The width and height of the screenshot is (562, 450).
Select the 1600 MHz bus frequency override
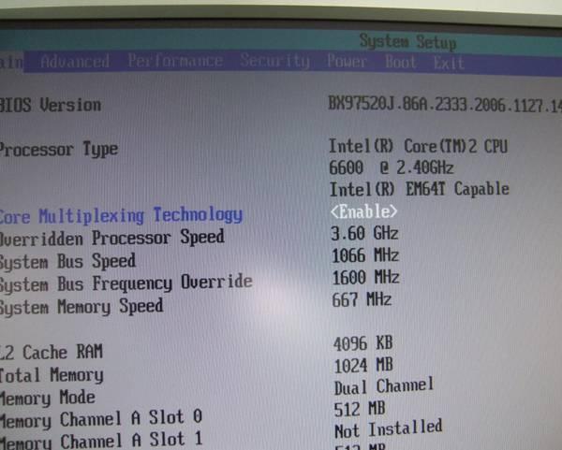[x=366, y=278]
